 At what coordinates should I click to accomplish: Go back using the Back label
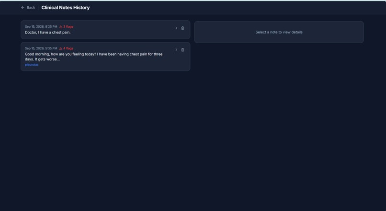[x=31, y=8]
